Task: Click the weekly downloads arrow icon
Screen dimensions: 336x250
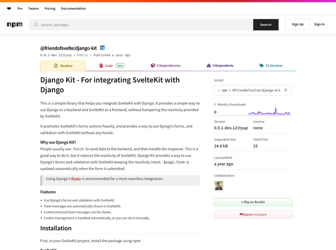Action: coord(215,104)
